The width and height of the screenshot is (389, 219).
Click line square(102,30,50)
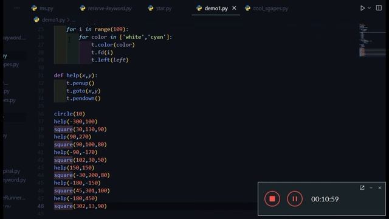coord(80,160)
